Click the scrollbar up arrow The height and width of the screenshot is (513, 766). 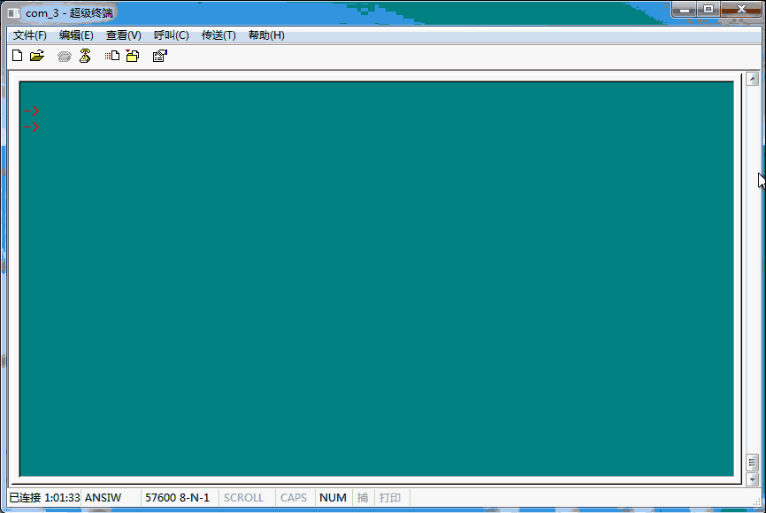click(753, 79)
